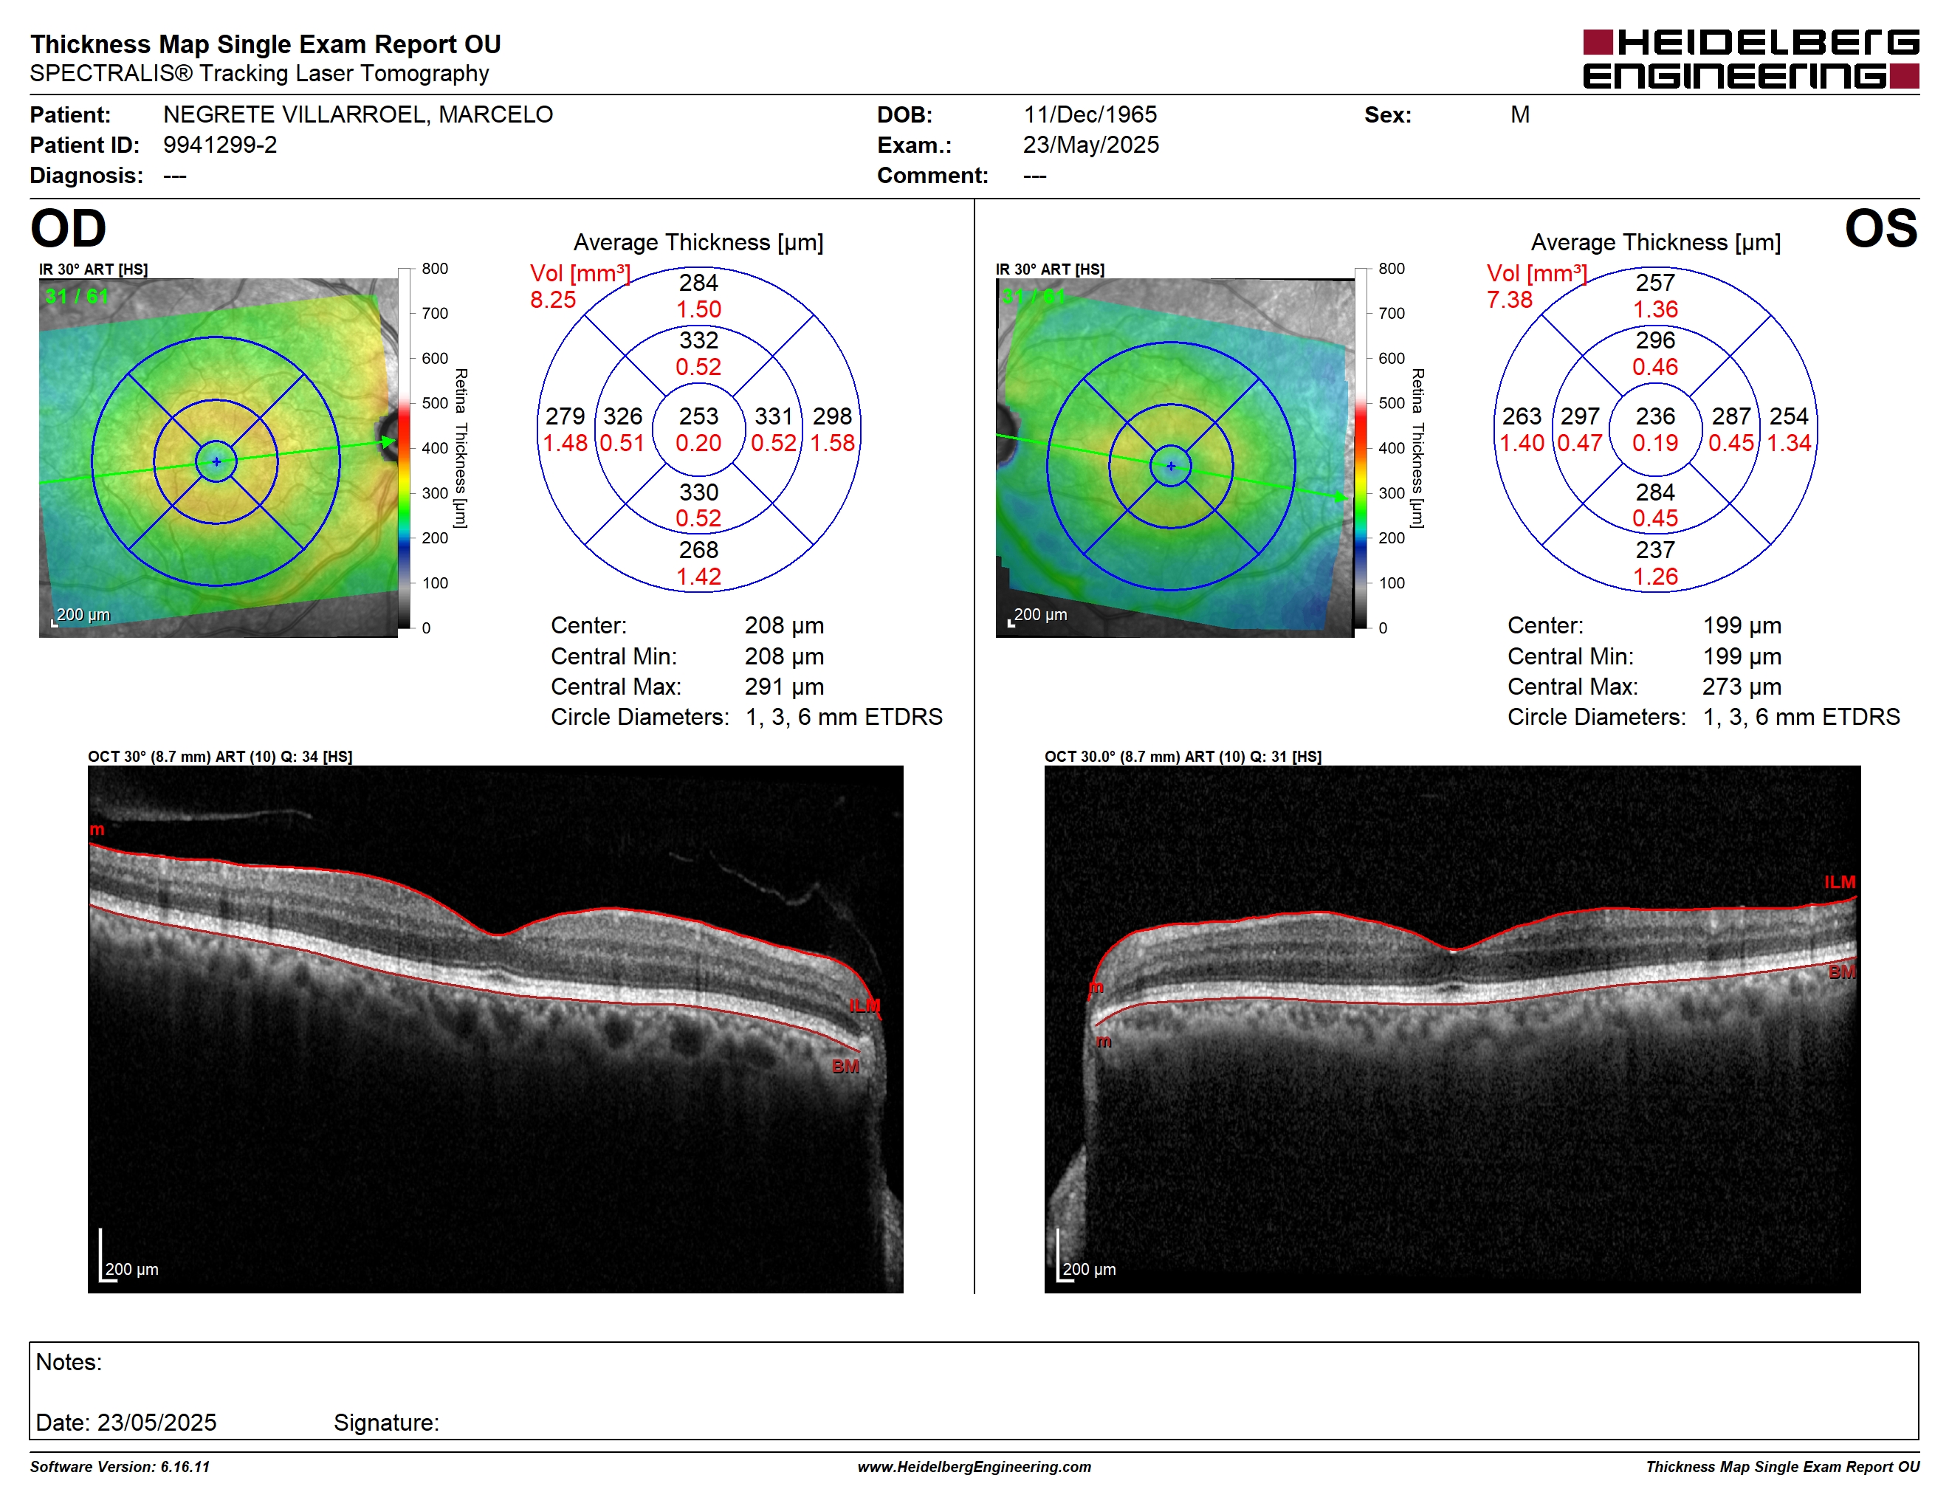Screen dimensions: 1949x1506
Task: Click the OS B-scan BM label
Action: click(x=1842, y=972)
